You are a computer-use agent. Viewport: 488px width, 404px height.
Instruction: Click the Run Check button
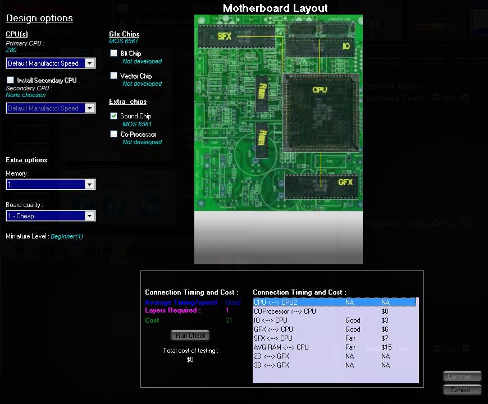pyautogui.click(x=190, y=336)
